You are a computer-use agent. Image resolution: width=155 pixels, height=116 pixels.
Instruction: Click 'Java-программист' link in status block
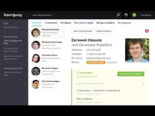pyautogui.click(x=87, y=77)
